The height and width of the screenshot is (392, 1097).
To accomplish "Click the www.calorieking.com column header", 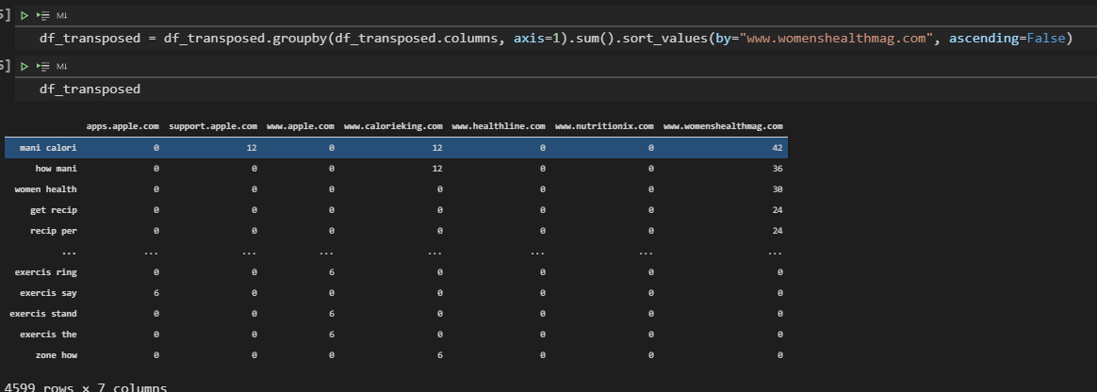I will pyautogui.click(x=393, y=126).
